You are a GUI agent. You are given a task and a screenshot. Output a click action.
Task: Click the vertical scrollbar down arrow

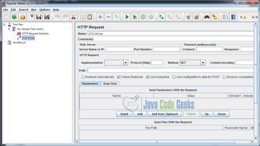click(255, 138)
